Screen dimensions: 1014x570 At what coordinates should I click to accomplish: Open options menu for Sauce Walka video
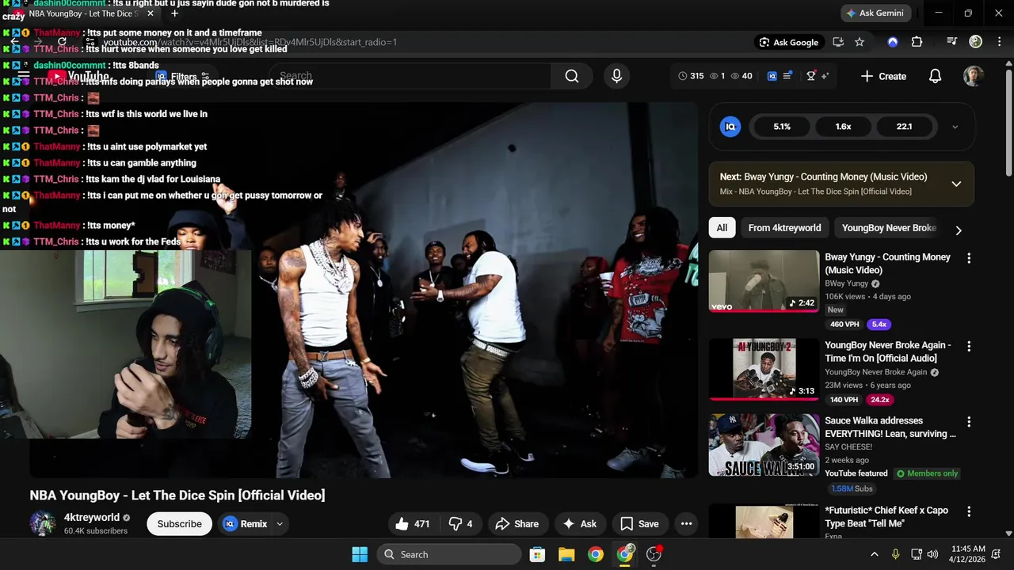pos(968,422)
